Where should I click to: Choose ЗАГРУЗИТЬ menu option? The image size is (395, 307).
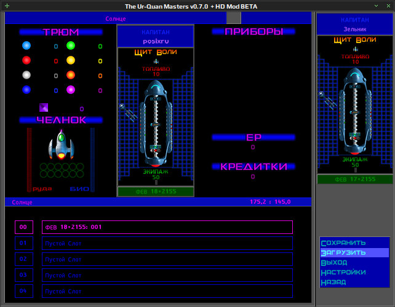[x=354, y=252]
